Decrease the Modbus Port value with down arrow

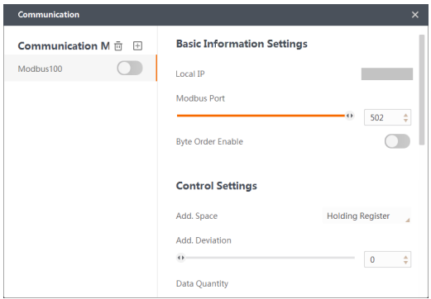point(405,121)
